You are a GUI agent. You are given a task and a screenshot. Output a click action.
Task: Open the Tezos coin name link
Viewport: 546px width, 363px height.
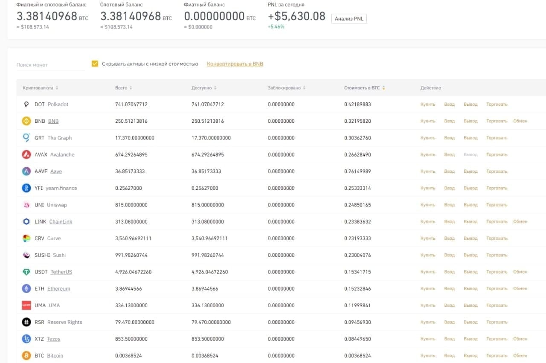click(53, 339)
